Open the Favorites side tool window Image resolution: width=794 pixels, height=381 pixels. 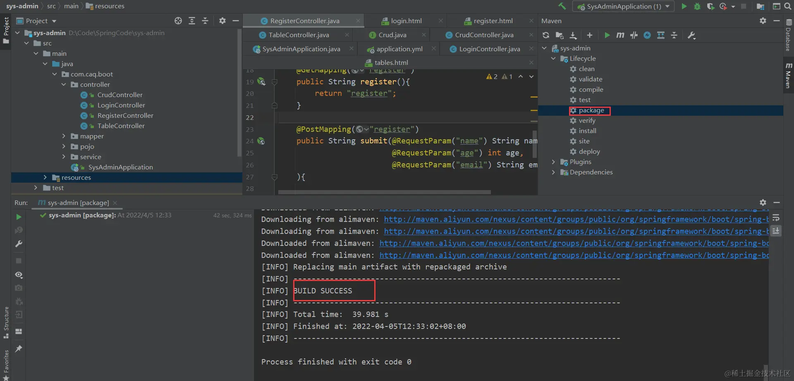pyautogui.click(x=6, y=365)
